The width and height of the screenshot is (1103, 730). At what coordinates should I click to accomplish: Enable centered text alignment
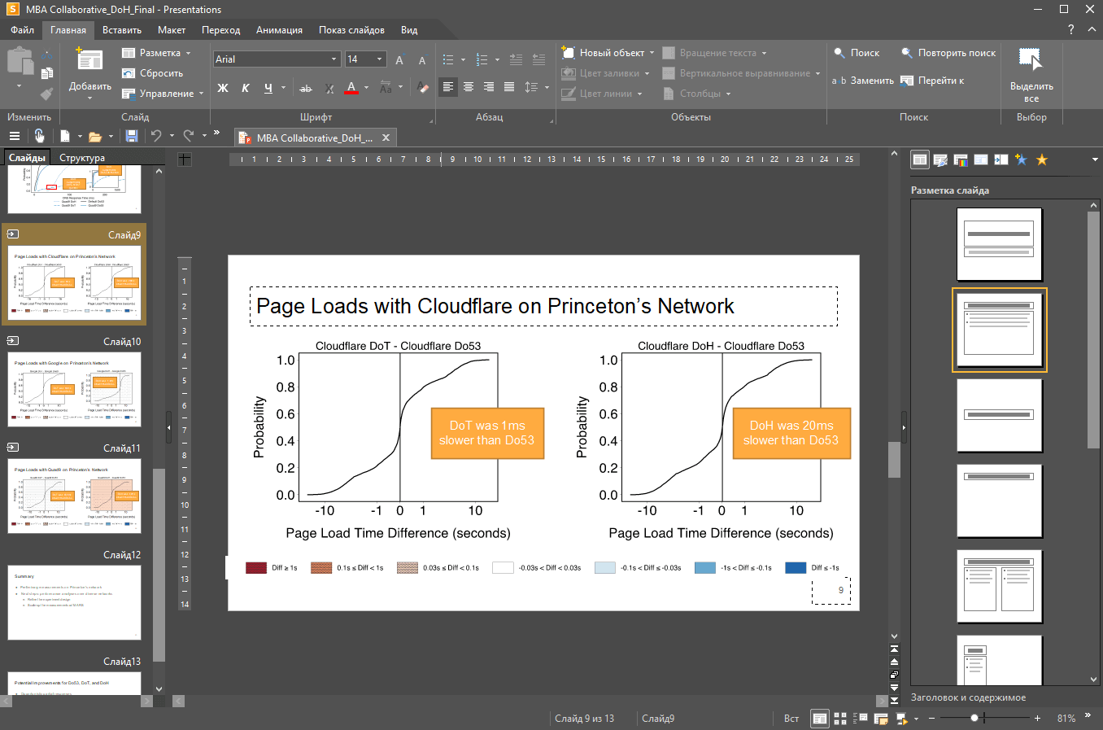[469, 86]
